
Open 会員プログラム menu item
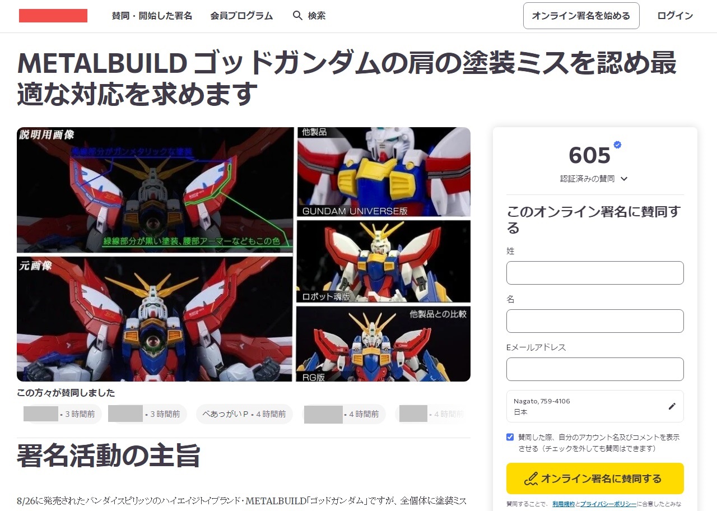click(241, 16)
